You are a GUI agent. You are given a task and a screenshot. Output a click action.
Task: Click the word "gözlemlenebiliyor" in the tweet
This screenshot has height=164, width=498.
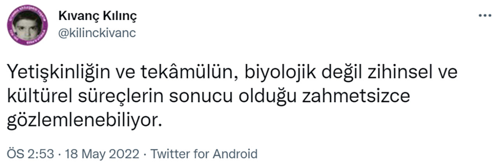coord(82,121)
